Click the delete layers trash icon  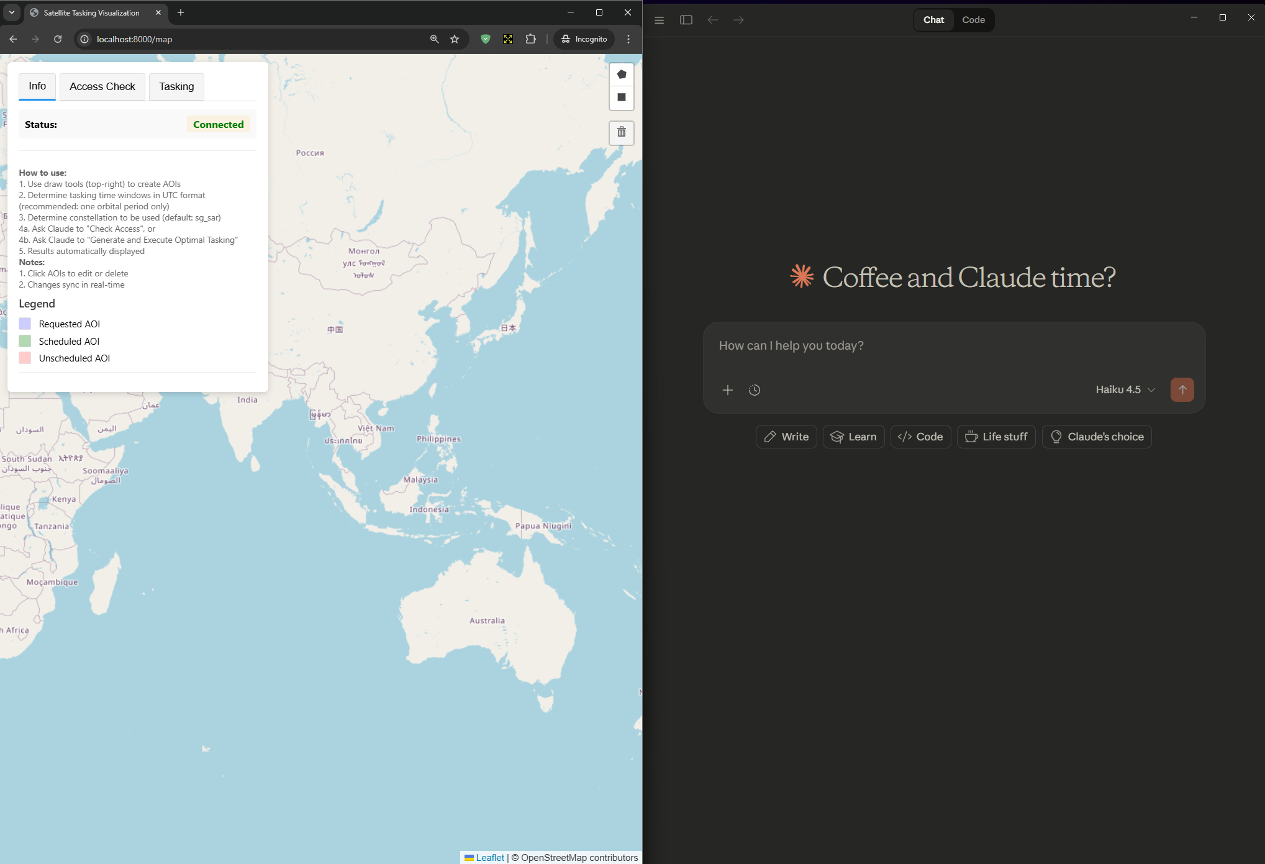tap(621, 132)
